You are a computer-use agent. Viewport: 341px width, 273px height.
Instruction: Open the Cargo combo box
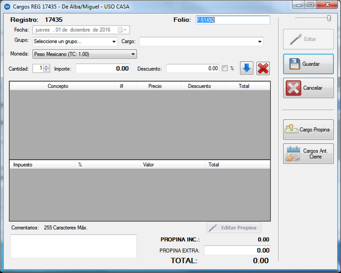coord(260,41)
